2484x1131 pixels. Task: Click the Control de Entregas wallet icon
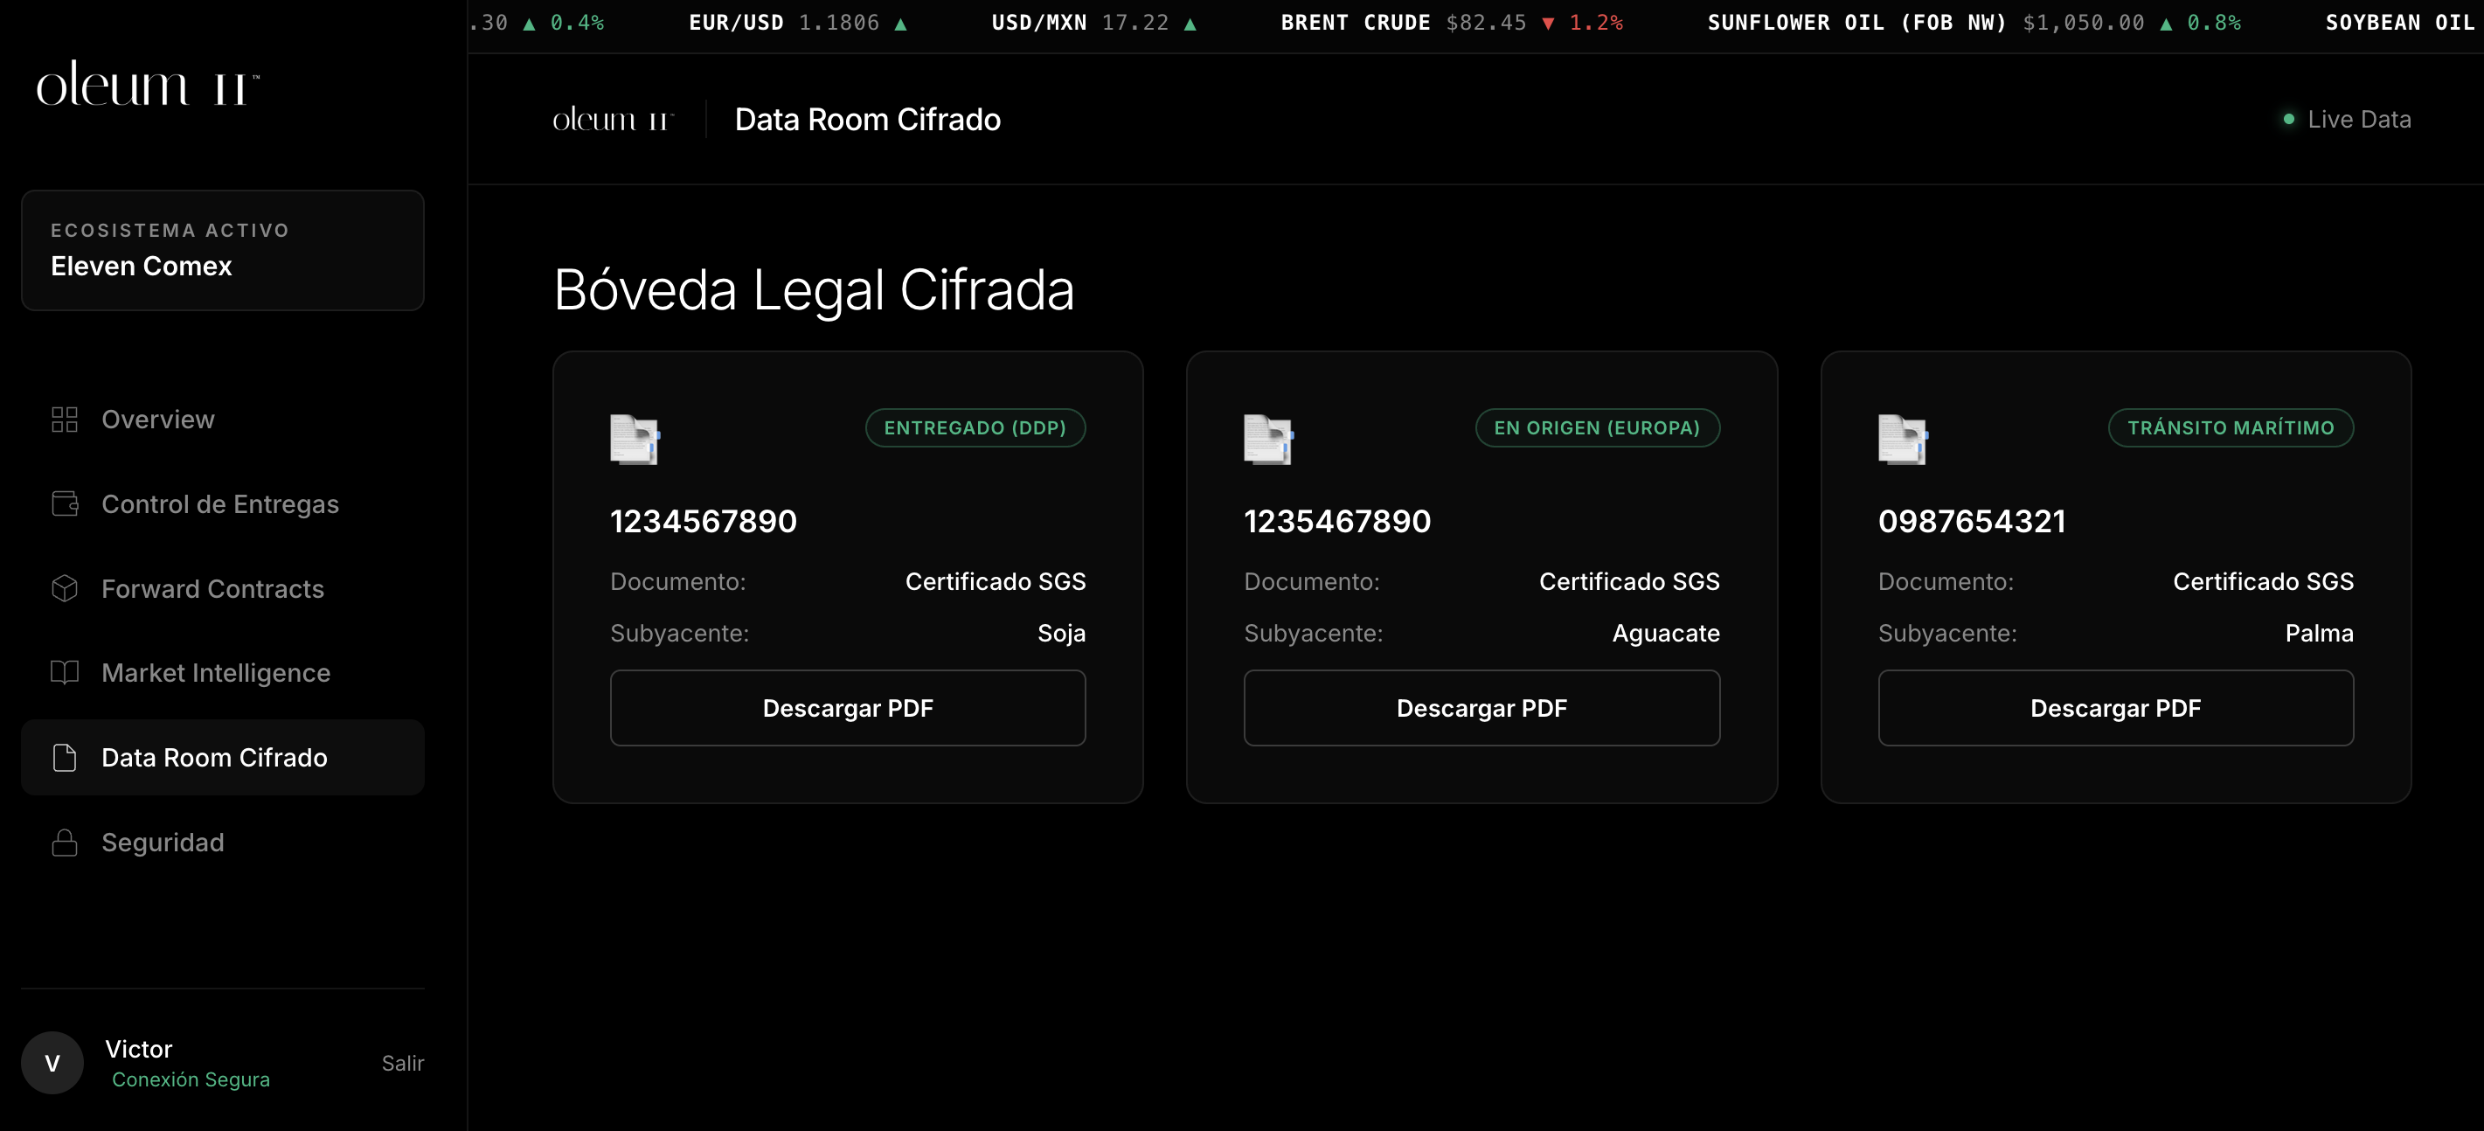(65, 503)
